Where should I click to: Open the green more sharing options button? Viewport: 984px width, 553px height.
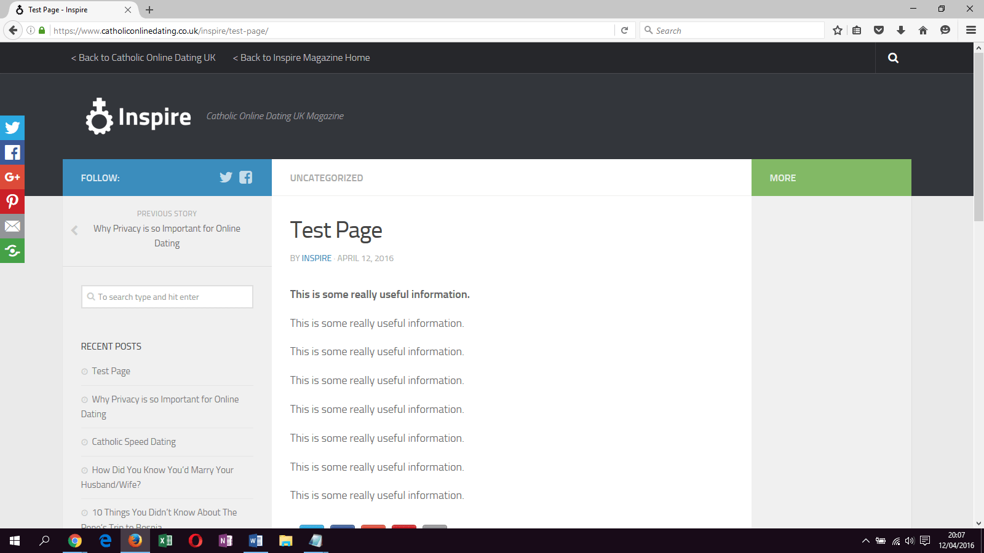tap(12, 251)
